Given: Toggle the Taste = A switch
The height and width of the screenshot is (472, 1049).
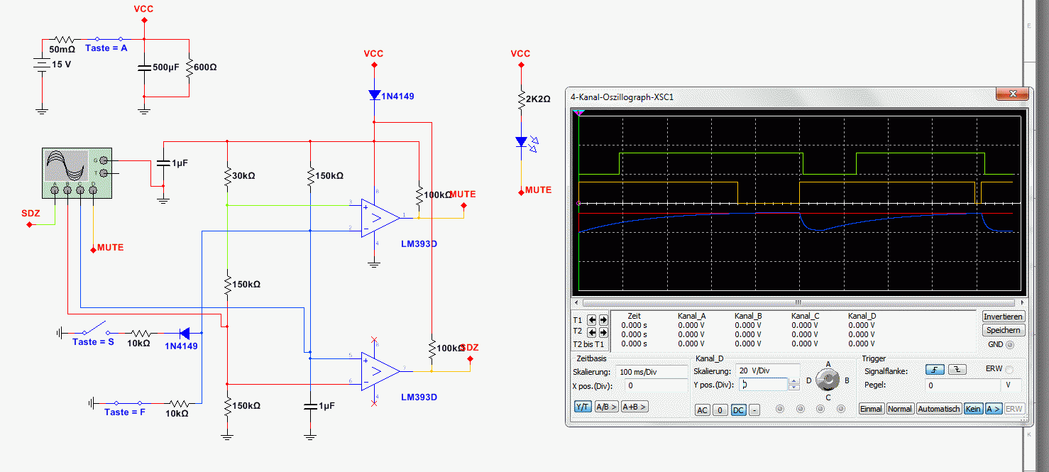Looking at the screenshot, I should [108, 39].
